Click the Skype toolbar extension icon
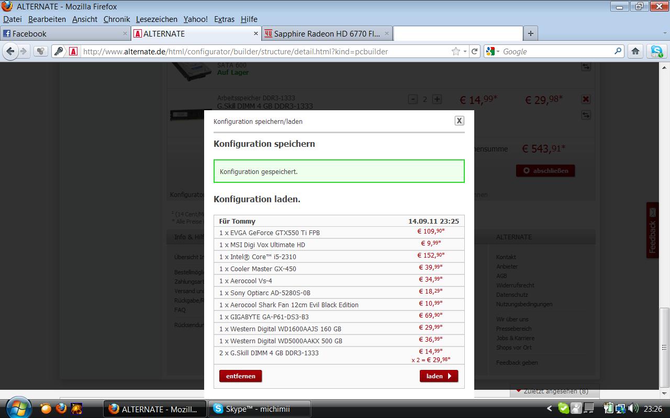Screen dimensions: 670x418 (657, 51)
